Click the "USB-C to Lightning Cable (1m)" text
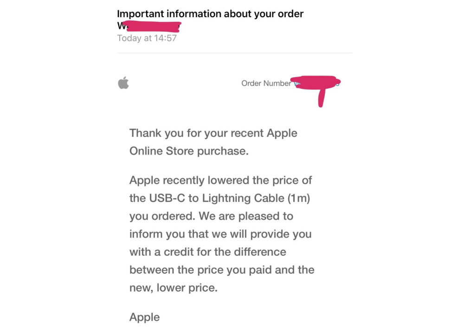The image size is (464, 328). pos(228,198)
